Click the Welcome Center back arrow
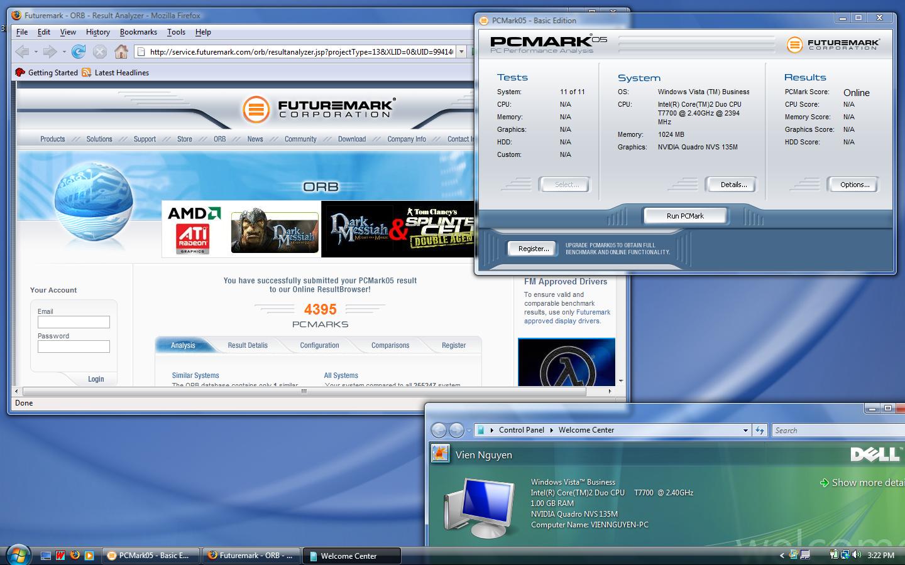 click(439, 430)
